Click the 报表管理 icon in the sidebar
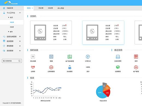This screenshot has height=106, width=142. click(x=4, y=41)
